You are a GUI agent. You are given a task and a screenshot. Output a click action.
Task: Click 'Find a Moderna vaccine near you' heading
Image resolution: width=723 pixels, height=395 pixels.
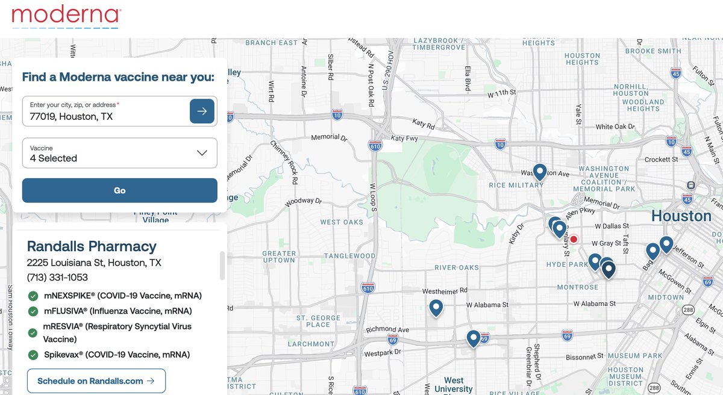pos(118,77)
